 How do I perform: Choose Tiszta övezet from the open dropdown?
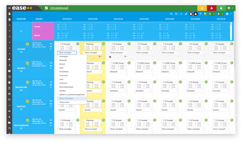tap(72, 102)
